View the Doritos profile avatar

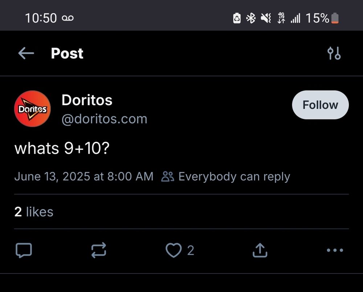click(x=32, y=109)
